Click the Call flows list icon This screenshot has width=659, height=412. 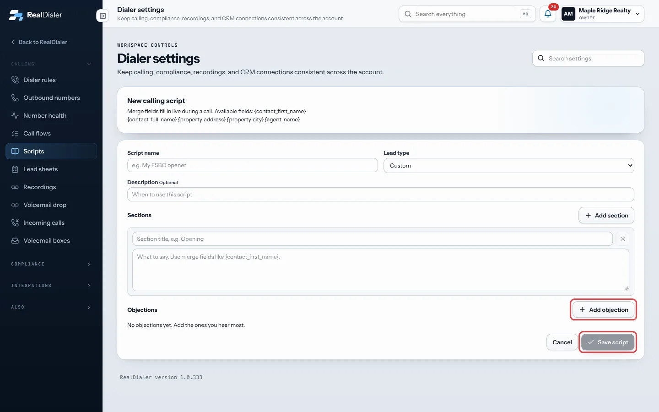tap(15, 133)
